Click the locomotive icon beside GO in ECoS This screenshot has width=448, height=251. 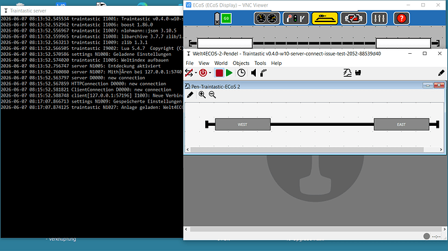point(217,19)
